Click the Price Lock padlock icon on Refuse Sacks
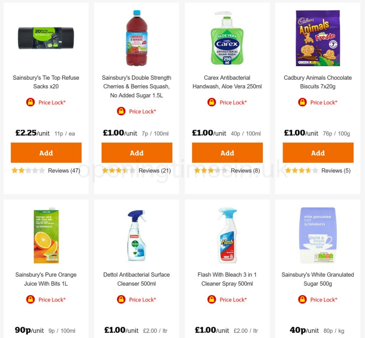365x338 pixels. click(31, 102)
